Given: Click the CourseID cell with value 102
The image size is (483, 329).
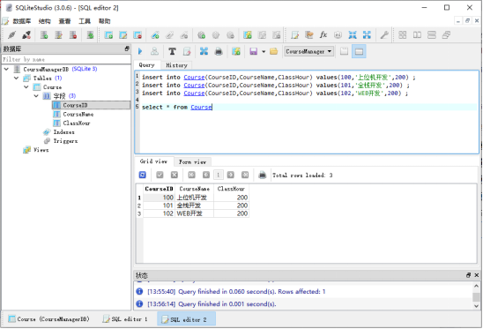Looking at the screenshot, I should pos(160,213).
